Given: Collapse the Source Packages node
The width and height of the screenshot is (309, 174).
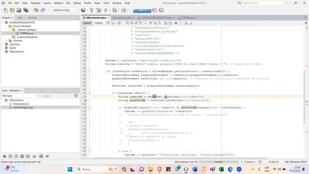Looking at the screenshot, I should coord(6,26).
